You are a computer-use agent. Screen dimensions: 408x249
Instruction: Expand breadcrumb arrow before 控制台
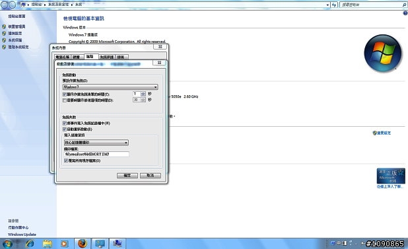coord(28,5)
